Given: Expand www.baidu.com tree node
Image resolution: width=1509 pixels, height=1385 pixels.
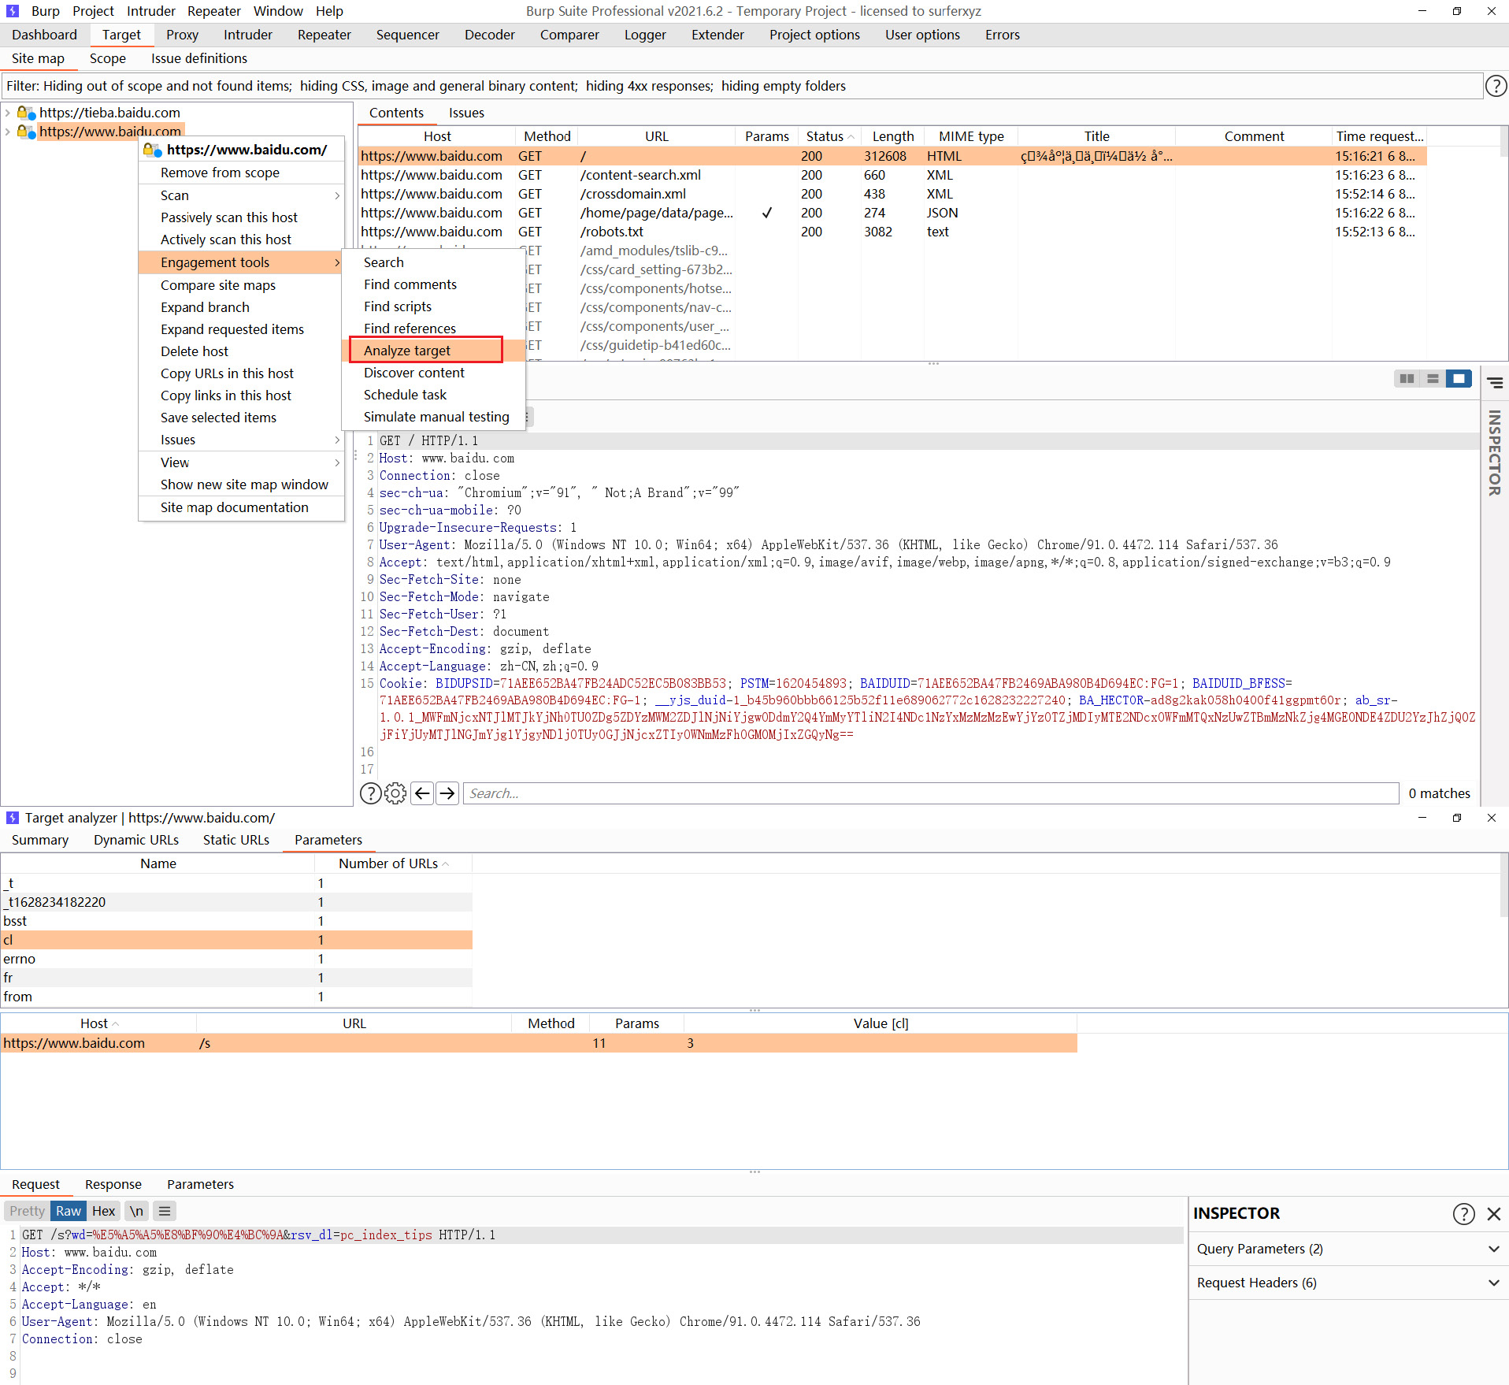Looking at the screenshot, I should pos(8,132).
